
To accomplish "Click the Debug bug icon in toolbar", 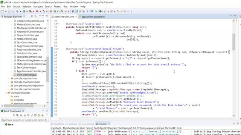I will click(17, 11).
